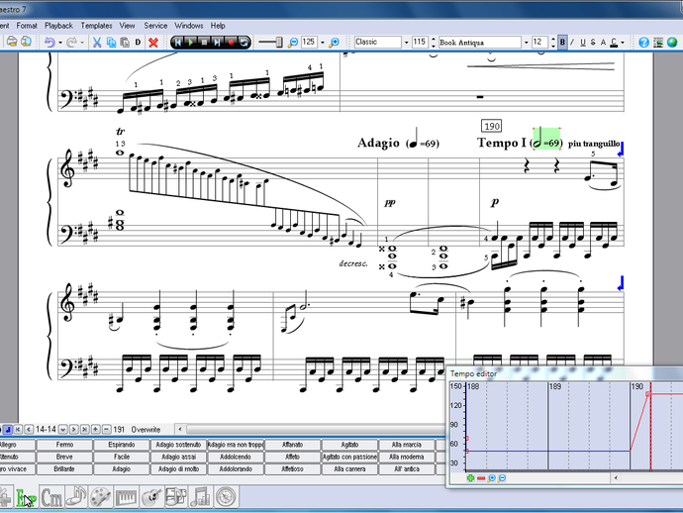Toggle Bold text formatting
This screenshot has width=683, height=513.
(x=562, y=43)
